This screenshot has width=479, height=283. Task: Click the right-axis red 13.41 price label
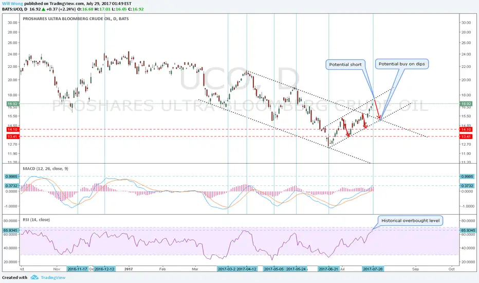click(466, 137)
